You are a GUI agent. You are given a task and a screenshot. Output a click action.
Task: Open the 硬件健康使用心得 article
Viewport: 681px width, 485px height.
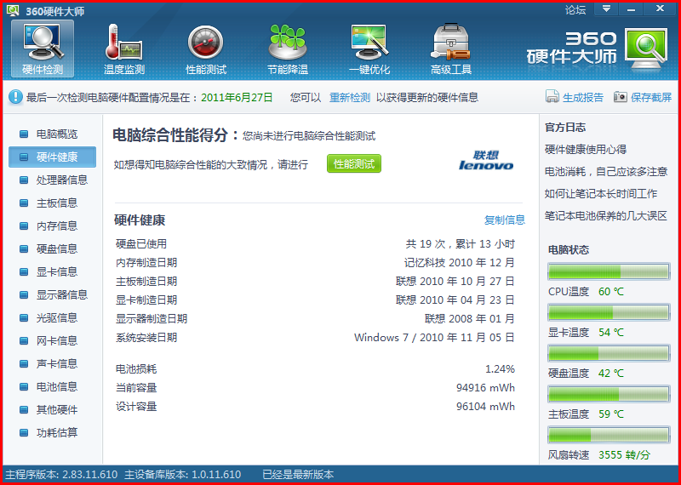pyautogui.click(x=586, y=150)
